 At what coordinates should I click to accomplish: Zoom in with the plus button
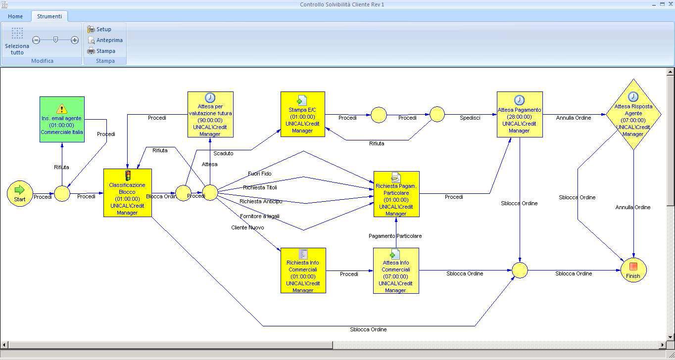pyautogui.click(x=75, y=40)
